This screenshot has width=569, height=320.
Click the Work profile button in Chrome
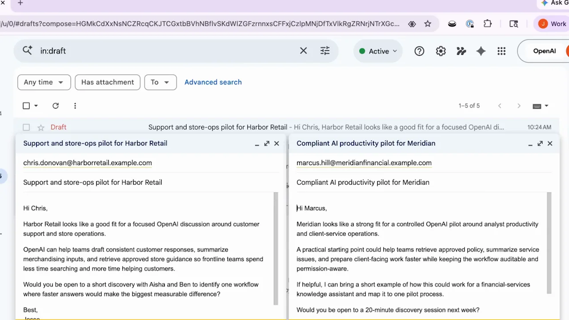coord(553,24)
